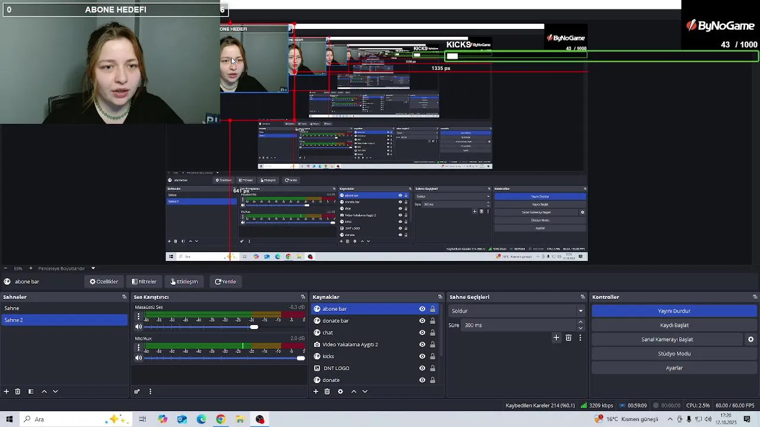The height and width of the screenshot is (427, 760).
Task: Delete selected scene with trash icon in Sahneler
Action: [18, 391]
